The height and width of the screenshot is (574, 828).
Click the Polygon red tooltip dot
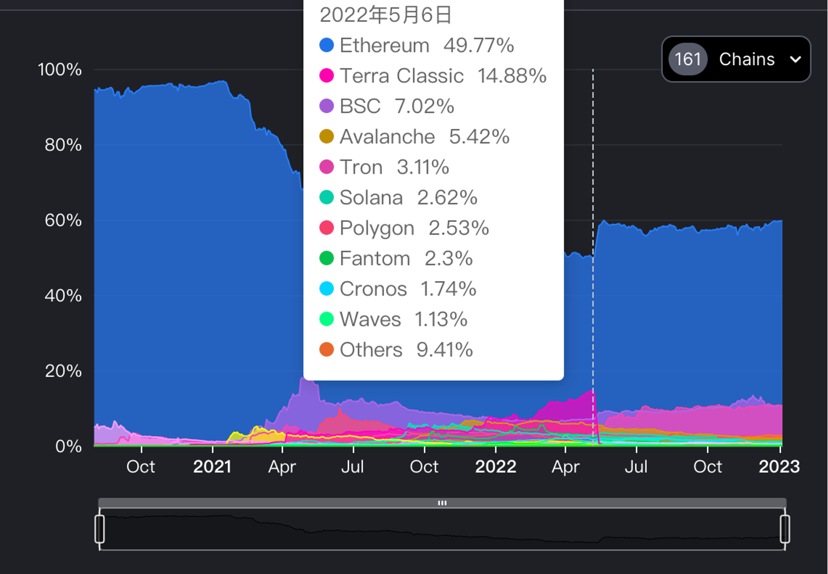point(327,228)
